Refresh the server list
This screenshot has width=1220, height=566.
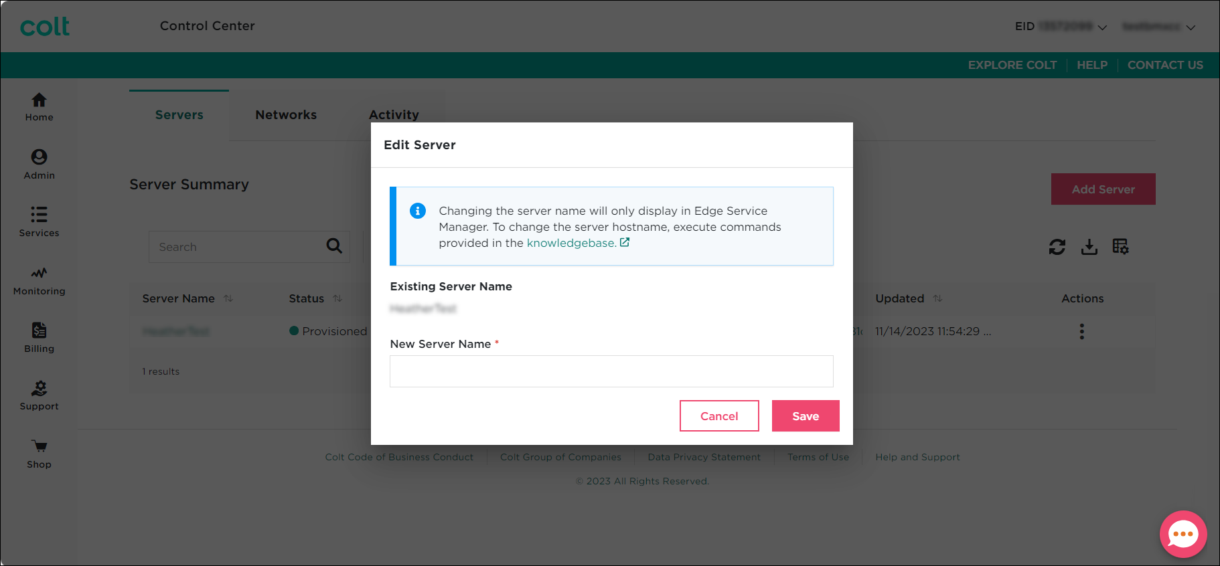click(1057, 247)
